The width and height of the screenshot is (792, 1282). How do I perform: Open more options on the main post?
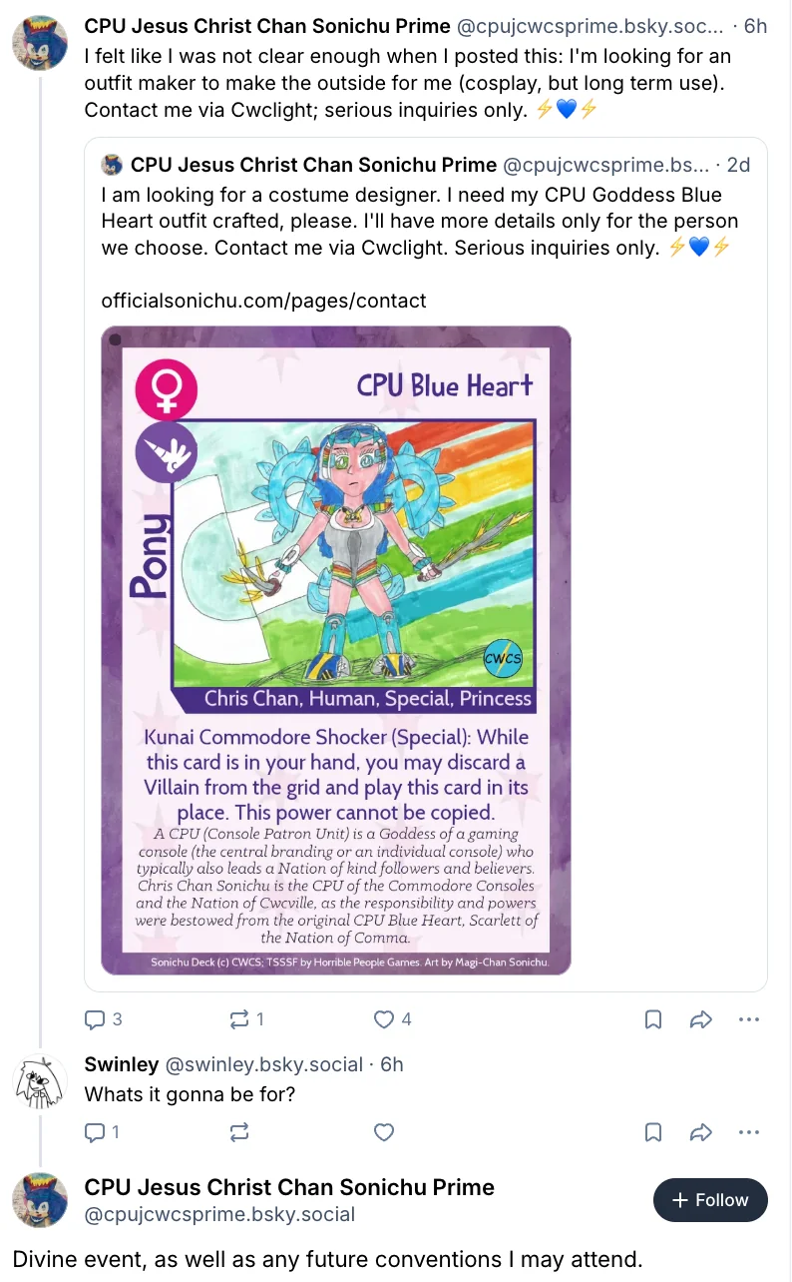point(749,1019)
